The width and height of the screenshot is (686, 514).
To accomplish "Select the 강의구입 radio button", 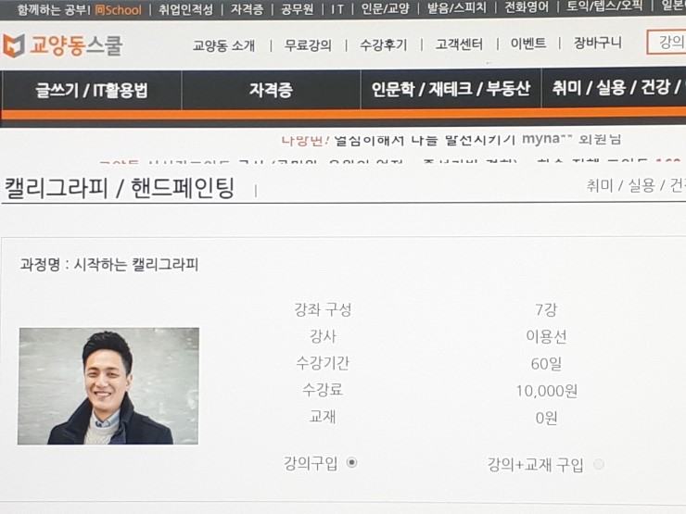I will click(x=351, y=462).
